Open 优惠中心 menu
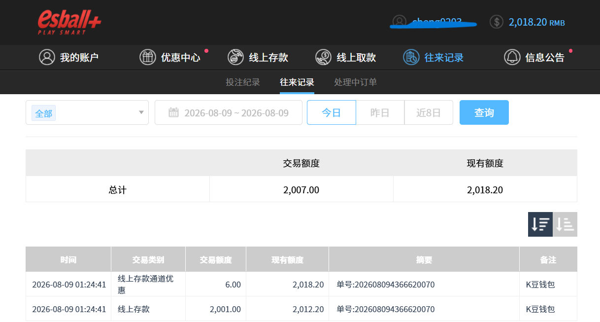The height and width of the screenshot is (322, 600). pos(180,57)
